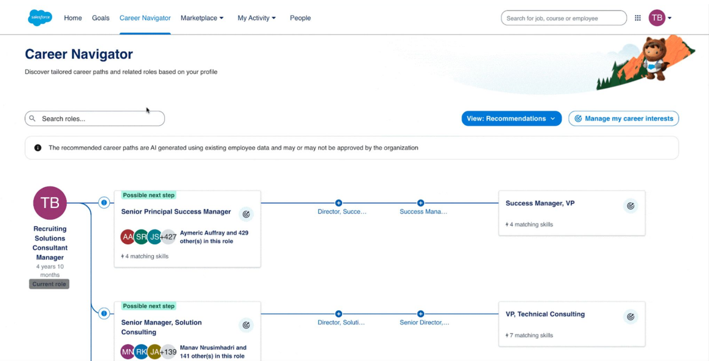Click the Salesforce cloud logo

40,17
